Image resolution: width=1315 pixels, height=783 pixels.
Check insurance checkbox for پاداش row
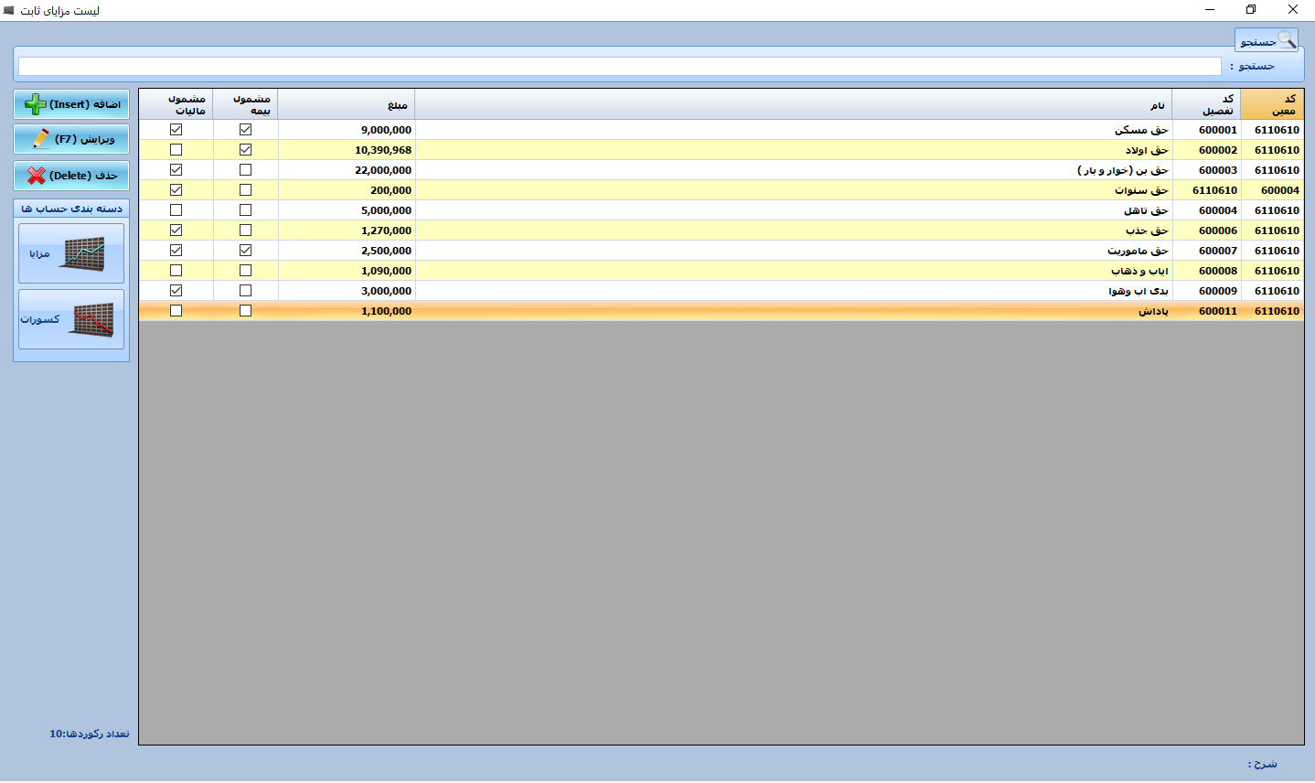[245, 311]
